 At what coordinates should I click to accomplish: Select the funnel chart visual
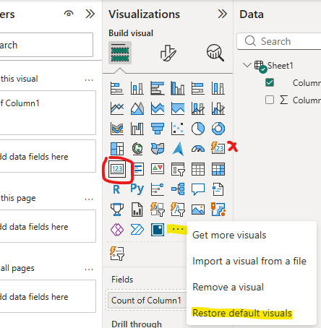(158, 129)
